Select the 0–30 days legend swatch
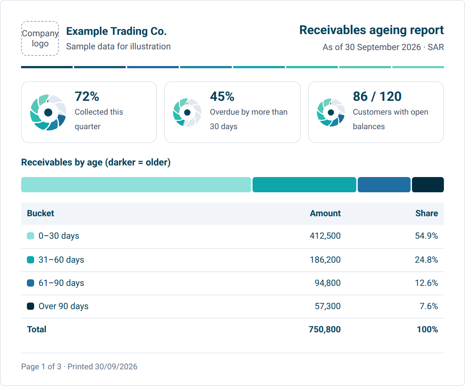 pos(31,236)
